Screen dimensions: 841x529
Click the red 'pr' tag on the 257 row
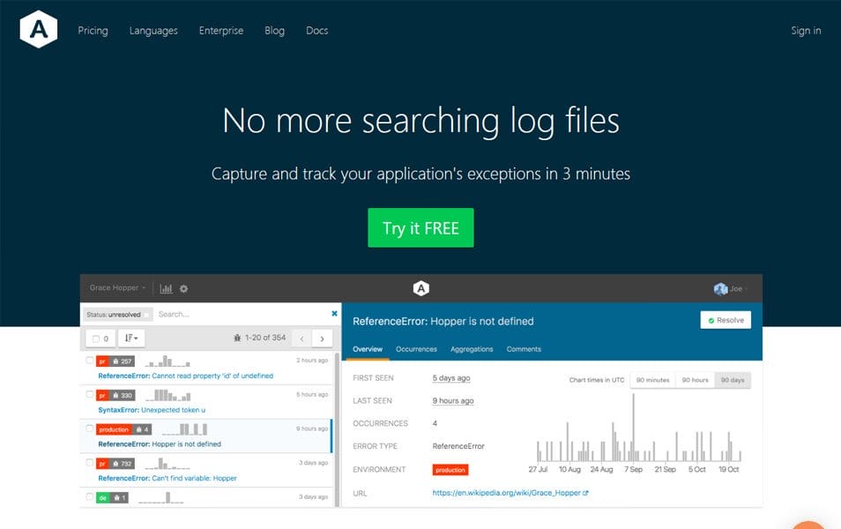point(102,361)
